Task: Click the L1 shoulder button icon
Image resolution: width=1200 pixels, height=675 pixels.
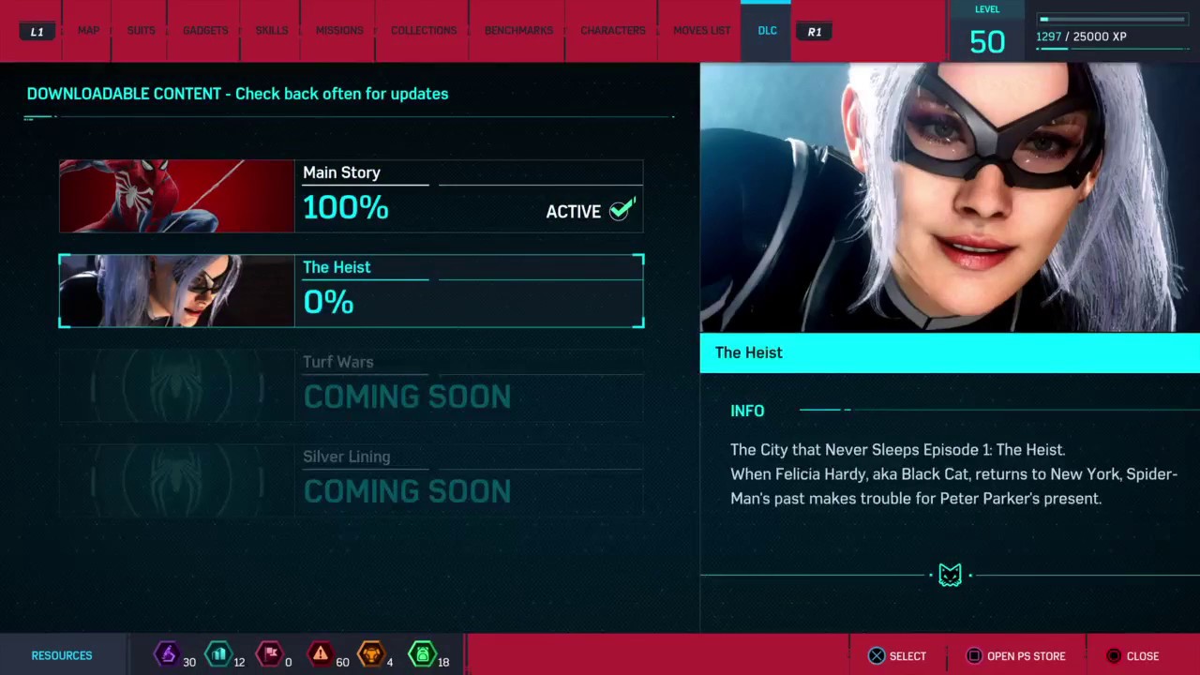Action: 37,31
